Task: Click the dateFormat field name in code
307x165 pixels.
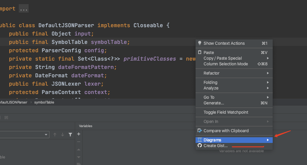Action: (x=88, y=76)
